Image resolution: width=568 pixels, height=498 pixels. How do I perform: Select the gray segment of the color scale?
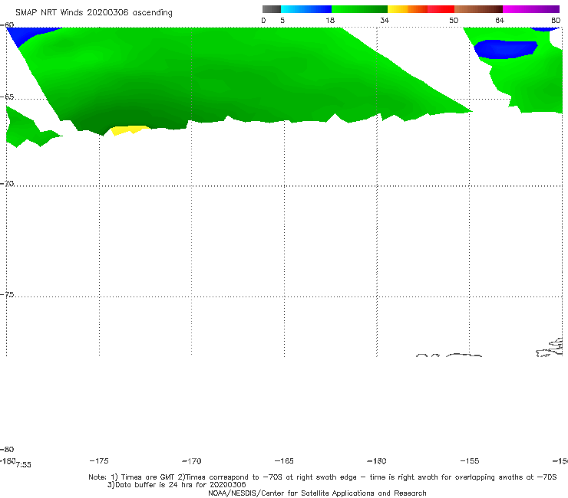[x=272, y=9]
